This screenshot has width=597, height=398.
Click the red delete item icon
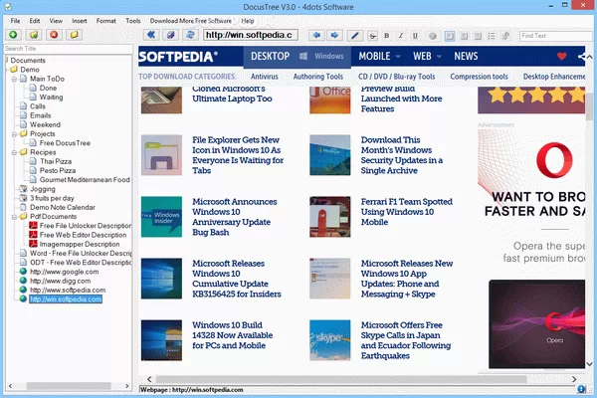(x=55, y=35)
